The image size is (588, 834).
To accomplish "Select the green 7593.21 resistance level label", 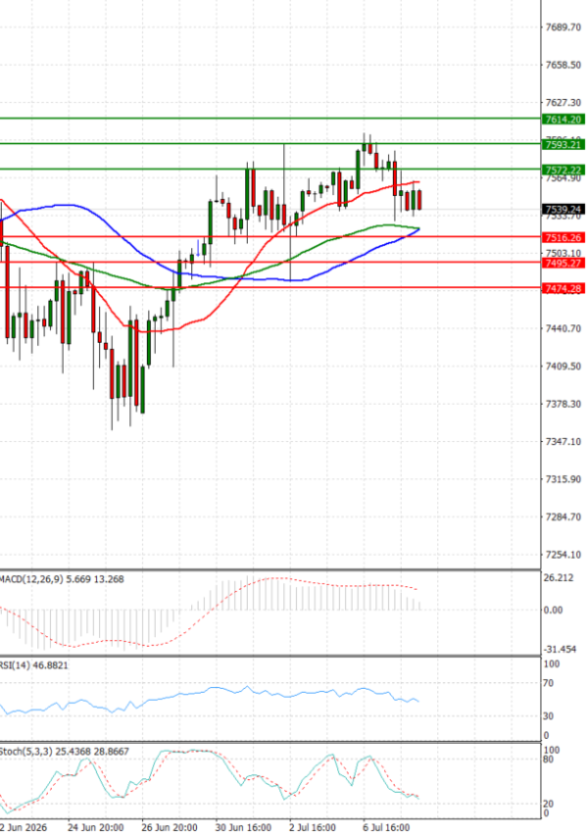I will [x=563, y=144].
